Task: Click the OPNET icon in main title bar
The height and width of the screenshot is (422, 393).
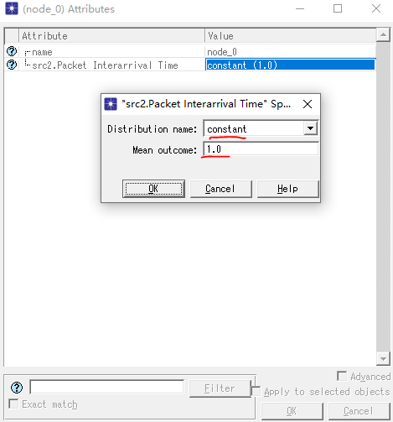Action: pyautogui.click(x=12, y=8)
